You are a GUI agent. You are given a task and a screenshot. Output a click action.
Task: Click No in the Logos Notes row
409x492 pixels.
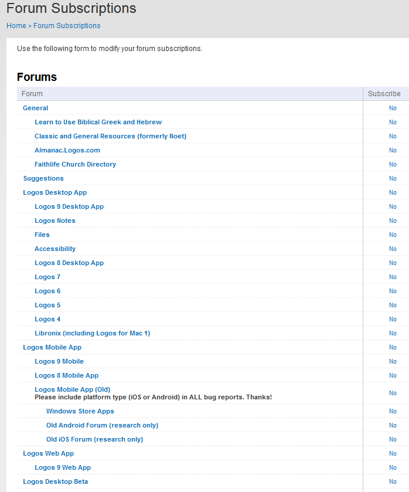point(393,220)
